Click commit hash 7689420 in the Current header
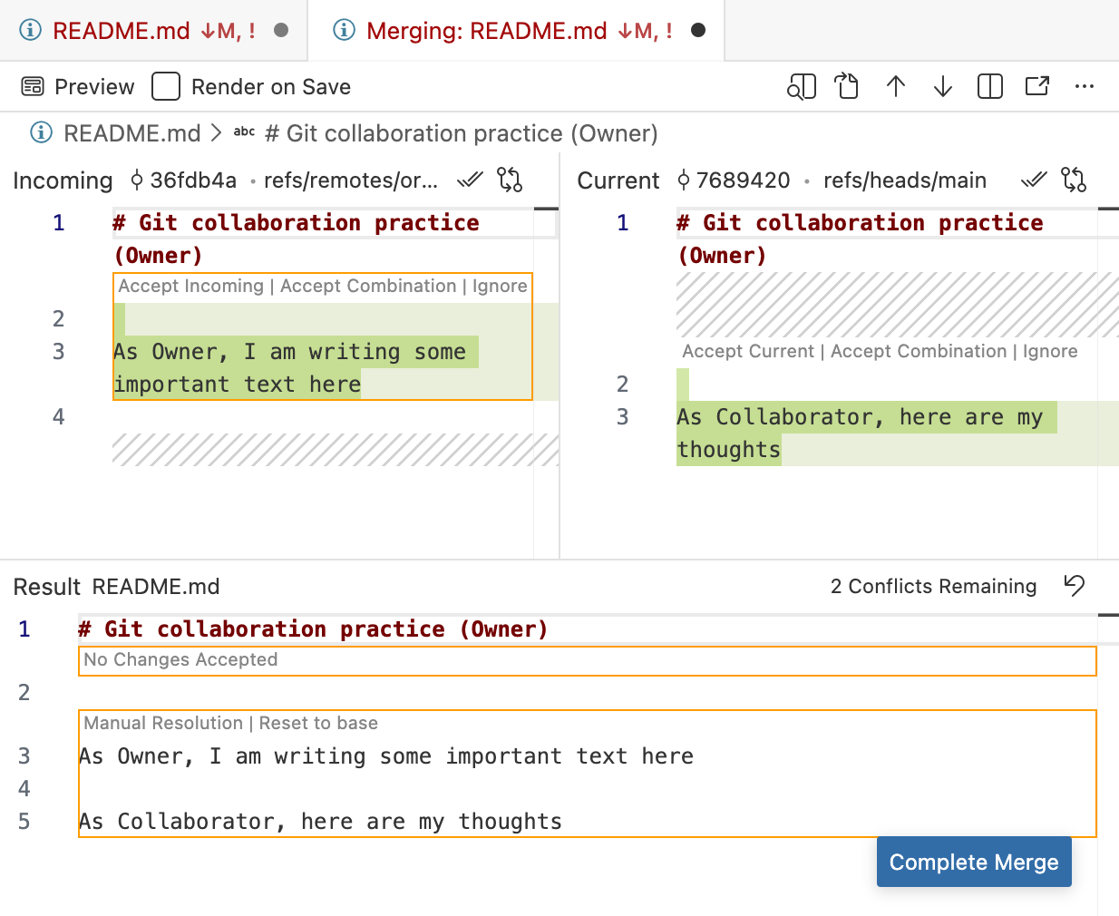 pyautogui.click(x=744, y=180)
